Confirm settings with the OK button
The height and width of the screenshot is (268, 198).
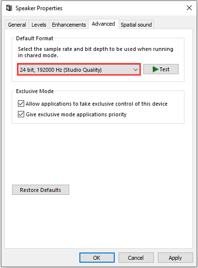click(x=97, y=257)
